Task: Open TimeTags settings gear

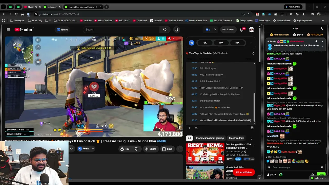Action: click(253, 53)
